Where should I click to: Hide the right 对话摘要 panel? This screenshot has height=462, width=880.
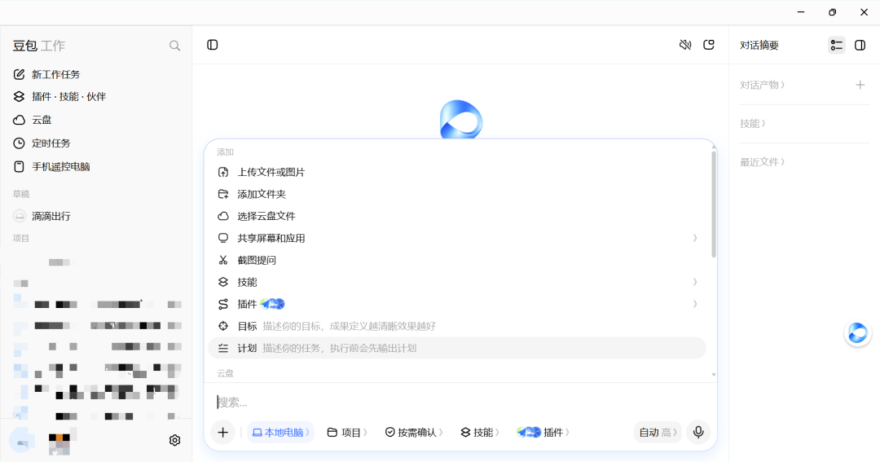pyautogui.click(x=860, y=45)
